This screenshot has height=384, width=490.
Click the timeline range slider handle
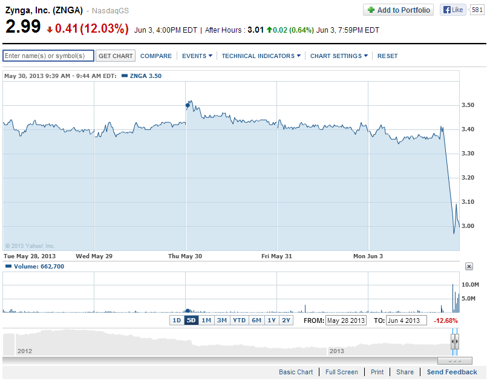(456, 342)
